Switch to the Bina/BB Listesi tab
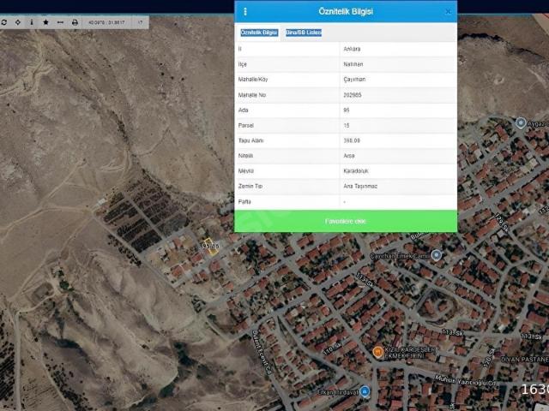 (304, 33)
